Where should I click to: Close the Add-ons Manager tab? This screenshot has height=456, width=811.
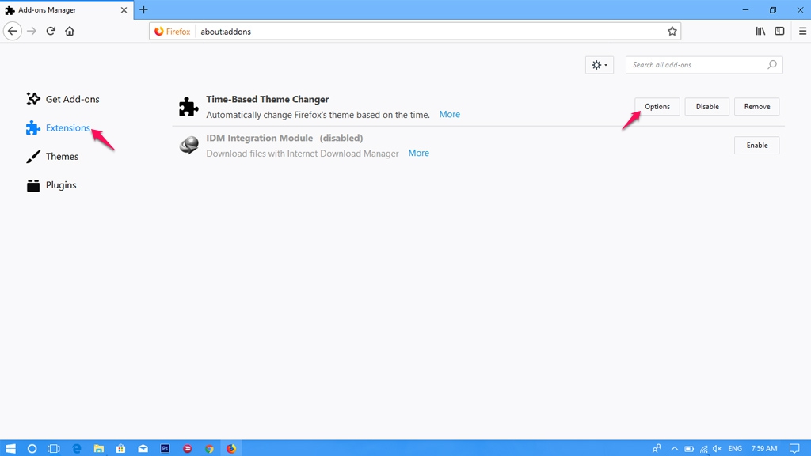124,9
